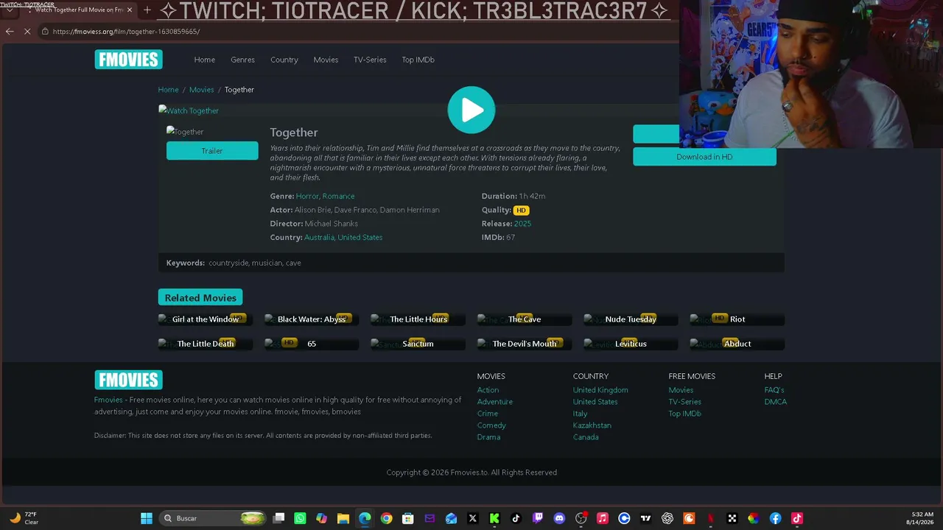The height and width of the screenshot is (530, 943).
Task: Click the Trailer button
Action: (x=212, y=151)
